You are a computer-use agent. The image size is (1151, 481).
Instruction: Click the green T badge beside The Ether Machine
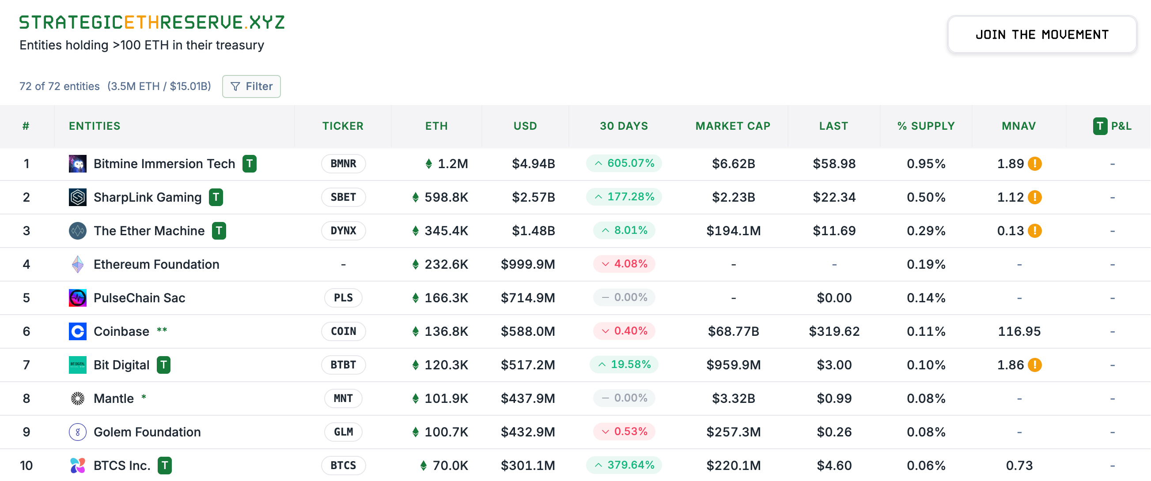pyautogui.click(x=219, y=230)
